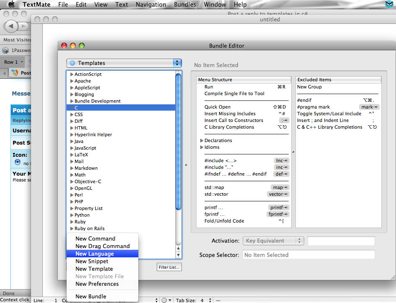Viewport: 396px width, 303px height.
Task: Select New Language menu entry
Action: [95, 254]
